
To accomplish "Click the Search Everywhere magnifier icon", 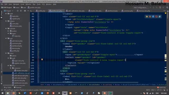I will 167,7.
